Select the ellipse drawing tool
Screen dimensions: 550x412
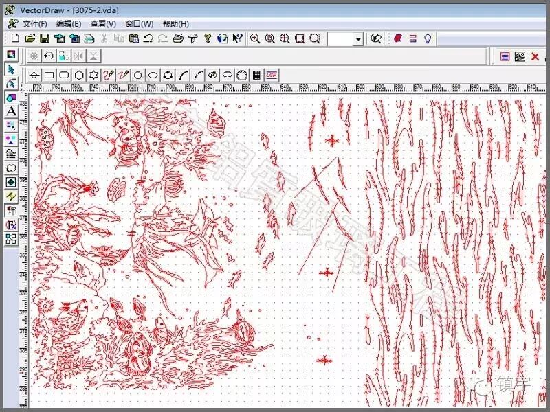coord(153,75)
